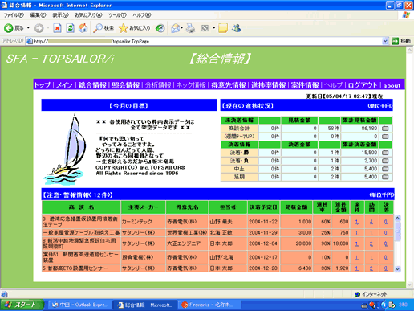The image size is (414, 311).
Task: Click the 決着 link in the 2004-12-20 row
Action: (386, 268)
